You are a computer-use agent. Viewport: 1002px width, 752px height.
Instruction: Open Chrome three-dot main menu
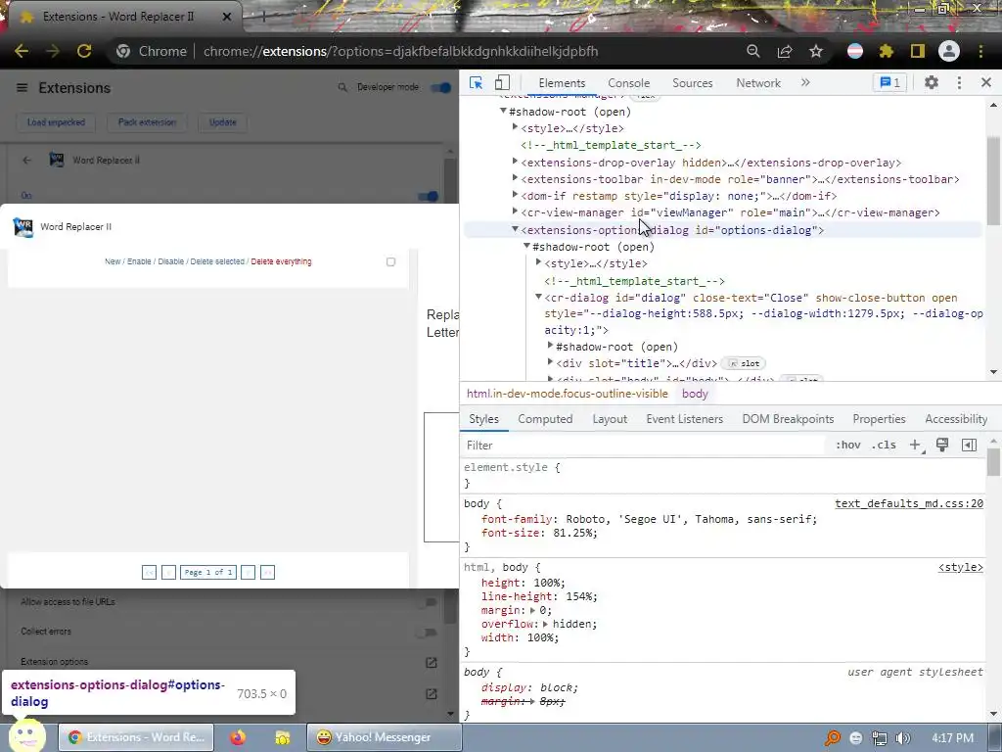980,51
